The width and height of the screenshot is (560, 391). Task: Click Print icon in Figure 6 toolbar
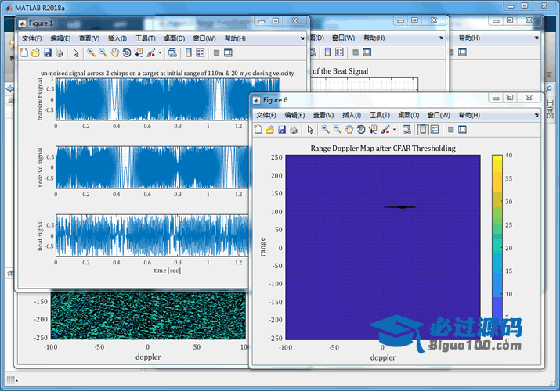[x=294, y=130]
